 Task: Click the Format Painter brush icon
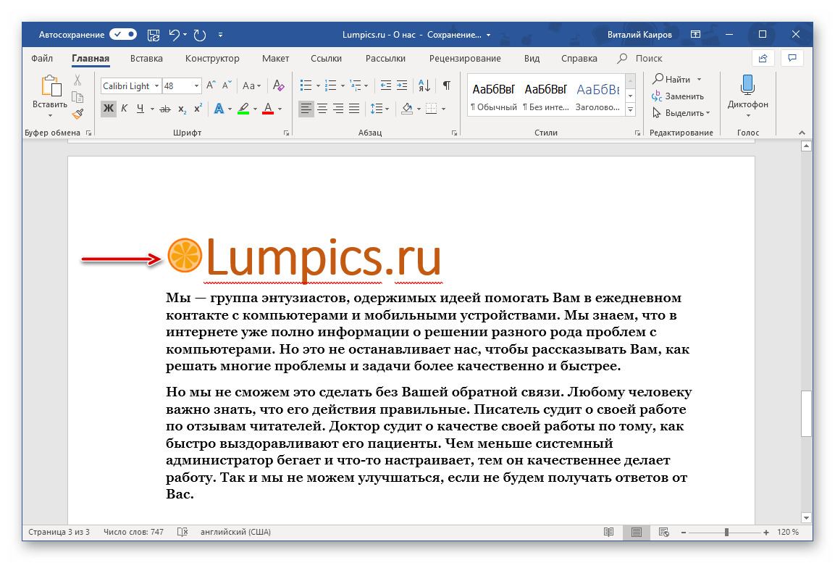(77, 113)
